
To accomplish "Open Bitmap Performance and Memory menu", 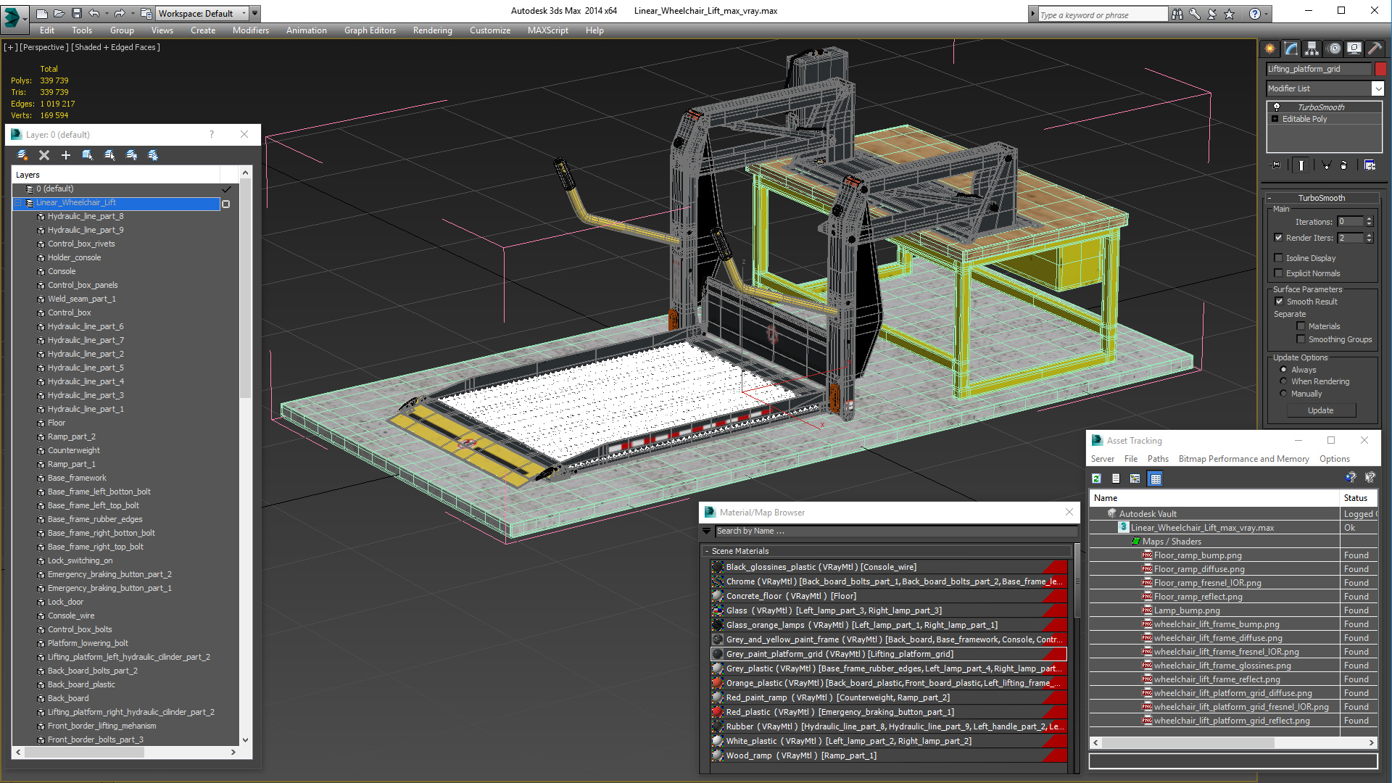I will (1243, 459).
